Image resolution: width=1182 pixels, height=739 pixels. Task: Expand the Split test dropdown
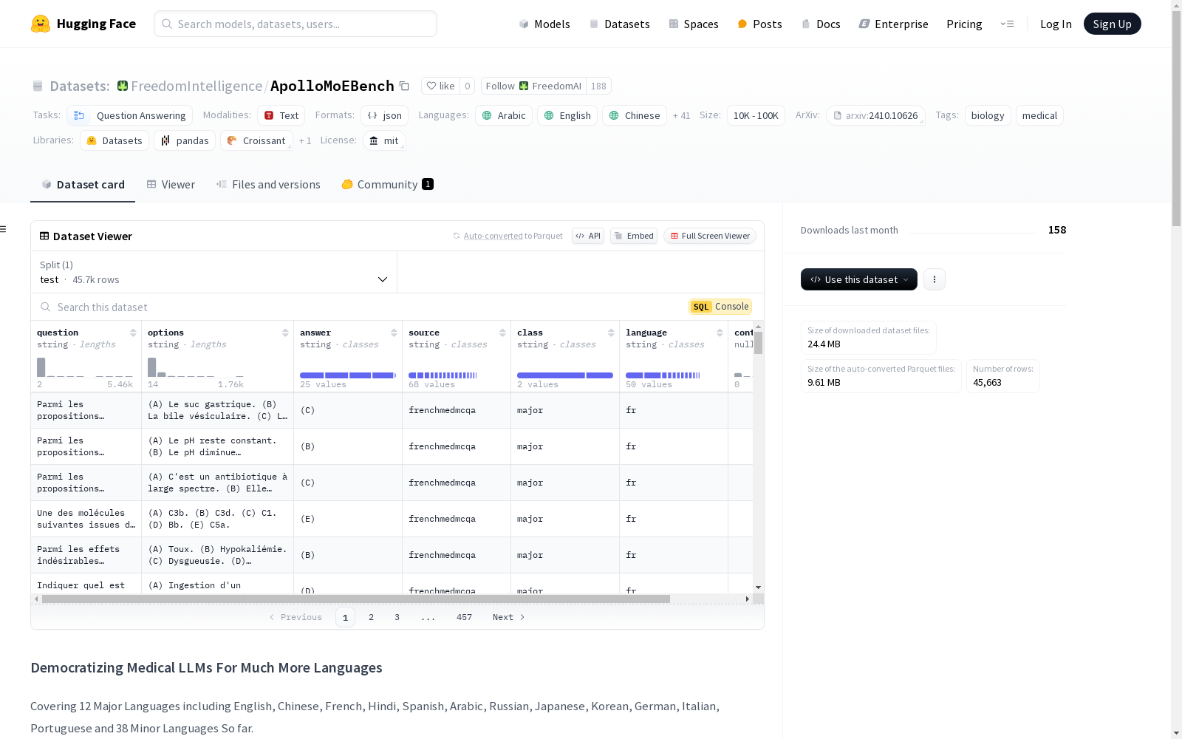tap(213, 272)
